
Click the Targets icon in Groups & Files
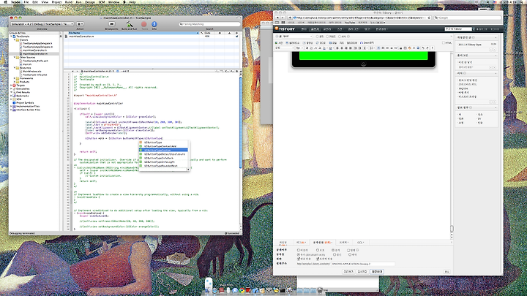pyautogui.click(x=15, y=86)
